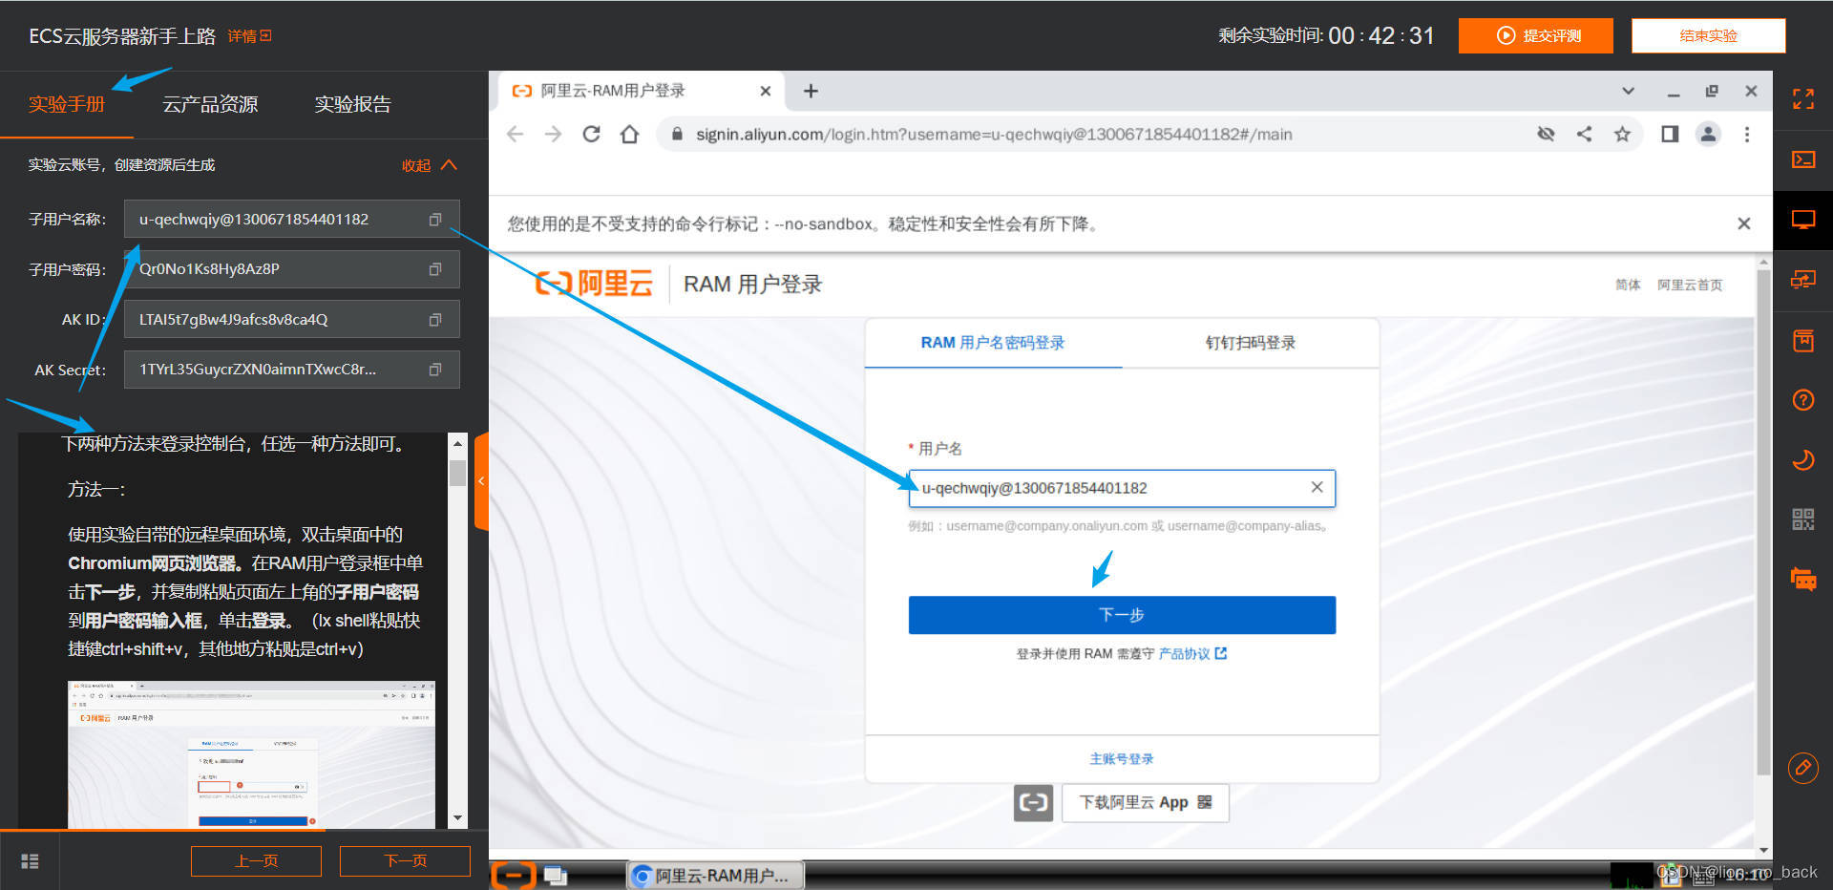Viewport: 1833px width, 890px height.
Task: Copy the AK ID value
Action: coord(435,320)
